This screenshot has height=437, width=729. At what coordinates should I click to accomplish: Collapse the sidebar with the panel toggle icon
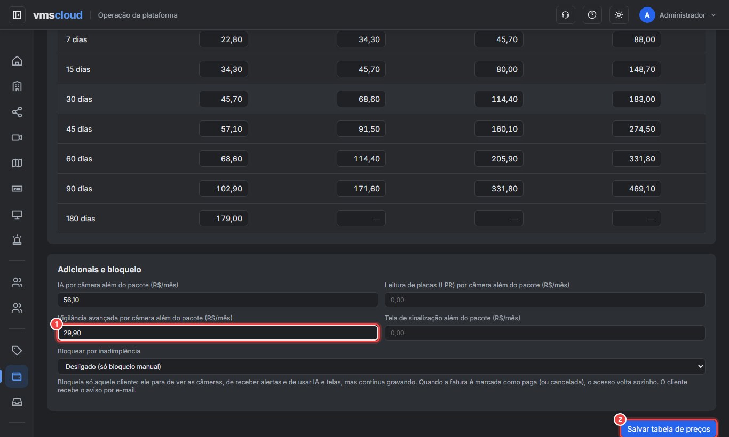(x=17, y=15)
